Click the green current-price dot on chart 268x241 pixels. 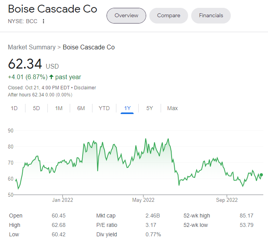pos(261,175)
